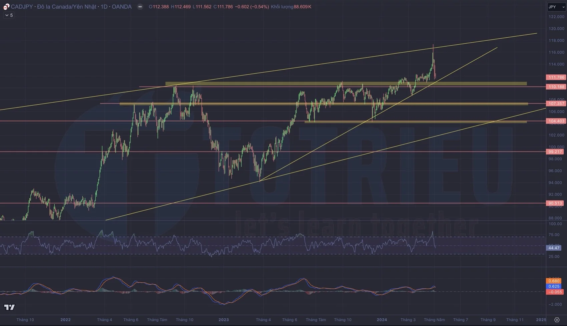Screen dimensions: 567x326
Task: Click the change value −0.602 (−0.54%)
Action: coord(252,7)
